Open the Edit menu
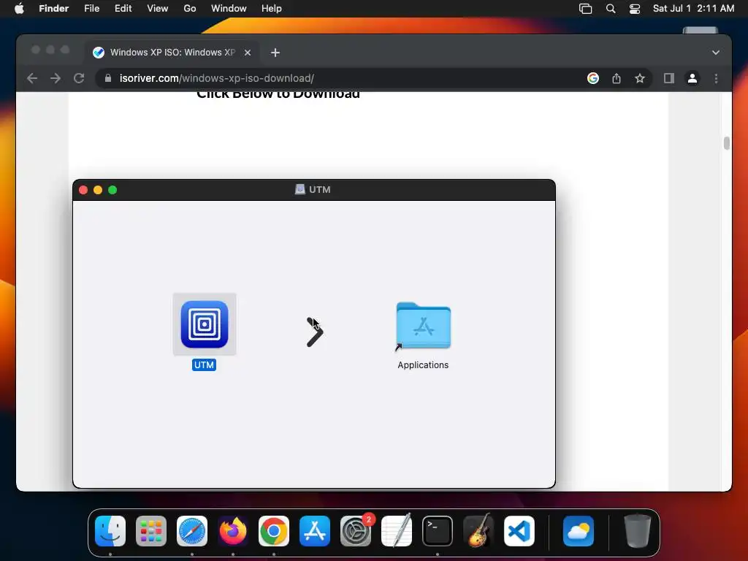 123,9
